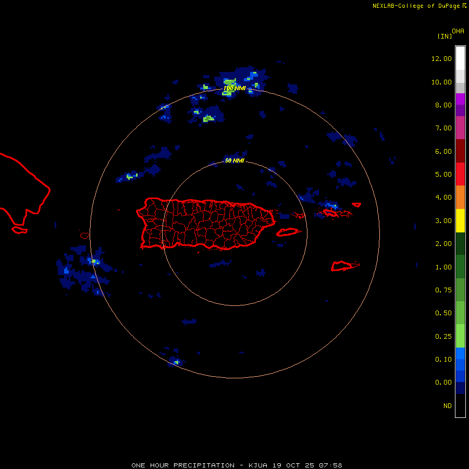Click the 6.00 legend value
Screen dimensions: 469x469
point(443,151)
